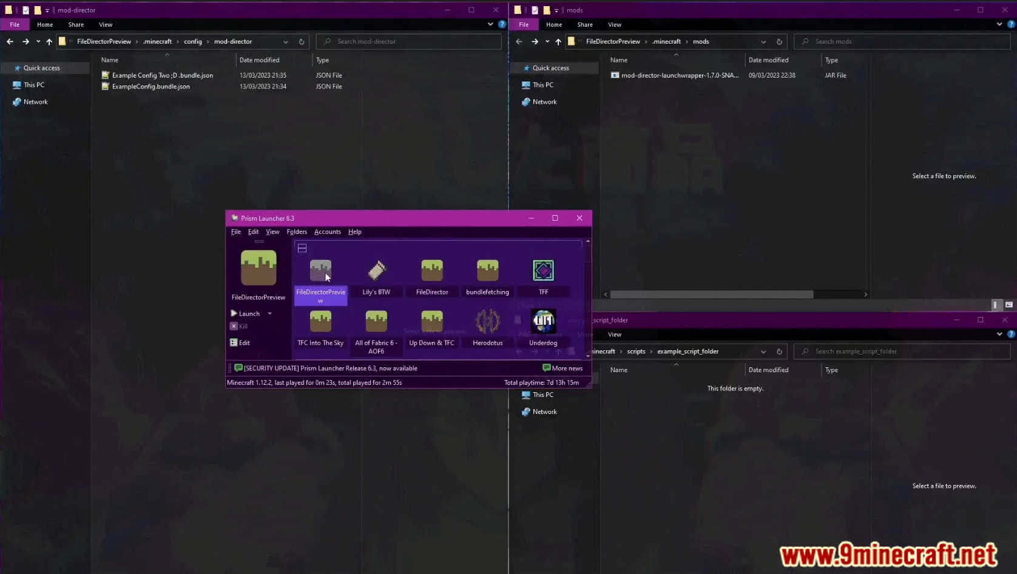Refresh the example_script_folder window
This screenshot has width=1017, height=574.
[x=779, y=351]
